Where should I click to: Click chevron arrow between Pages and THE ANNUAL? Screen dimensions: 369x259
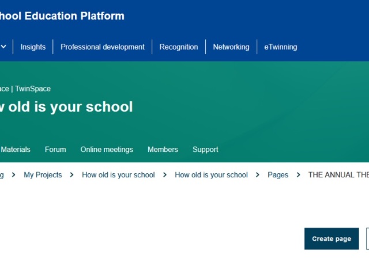click(299, 175)
